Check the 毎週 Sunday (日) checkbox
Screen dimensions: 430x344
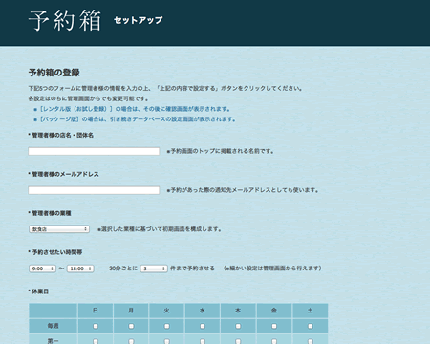coord(96,326)
